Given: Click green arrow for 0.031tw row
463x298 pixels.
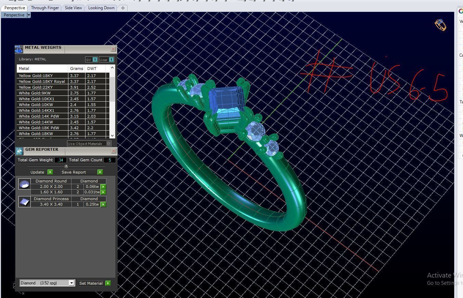Looking at the screenshot, I should click(103, 192).
